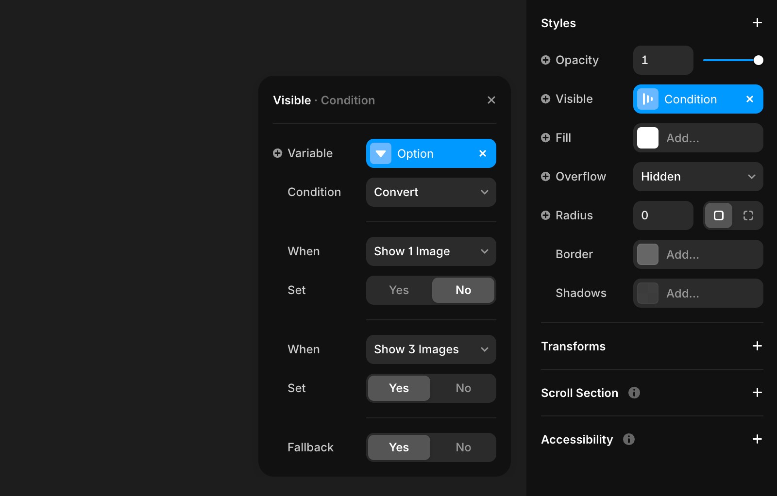This screenshot has height=496, width=777.
Task: Click the Opacity value input field
Action: [x=663, y=60]
